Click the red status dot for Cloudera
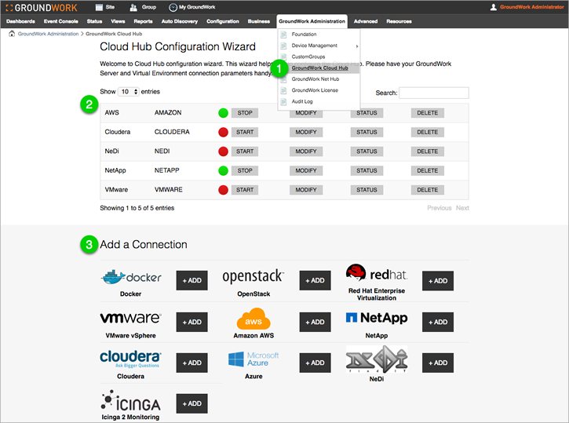This screenshot has width=569, height=423. [x=223, y=132]
